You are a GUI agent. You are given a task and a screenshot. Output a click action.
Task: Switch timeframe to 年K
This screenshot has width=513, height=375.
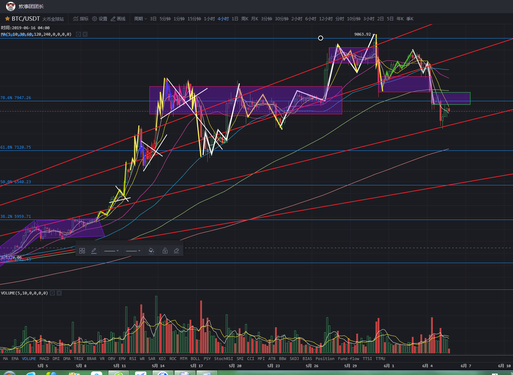(x=400, y=19)
